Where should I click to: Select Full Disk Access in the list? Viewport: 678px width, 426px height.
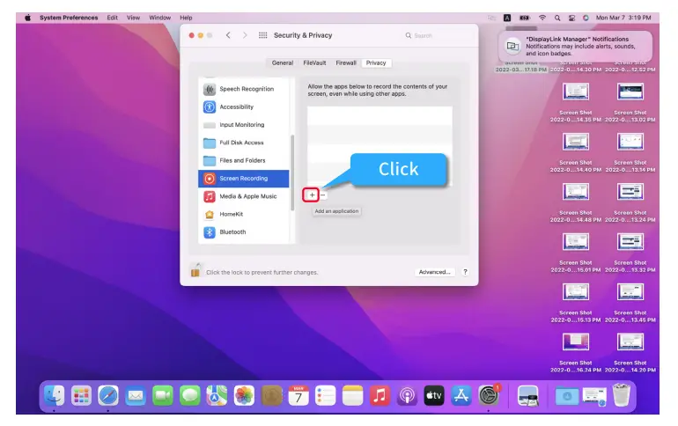click(244, 143)
